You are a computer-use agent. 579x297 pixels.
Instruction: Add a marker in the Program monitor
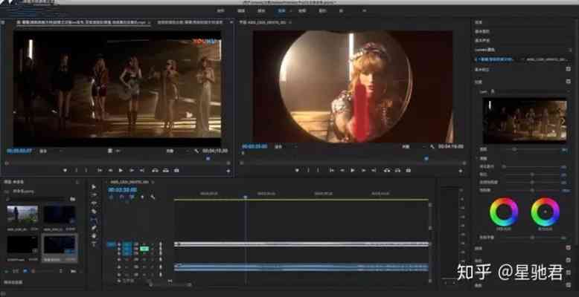297,170
